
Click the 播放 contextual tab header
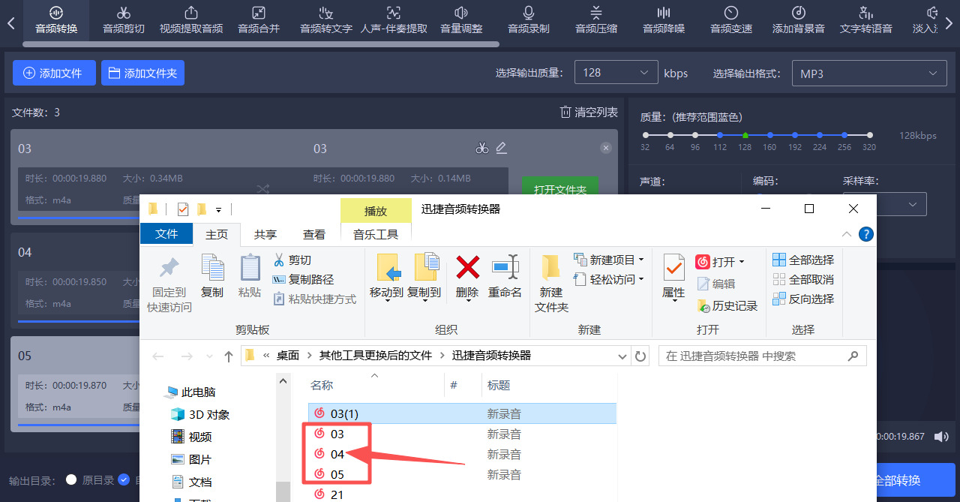point(376,211)
